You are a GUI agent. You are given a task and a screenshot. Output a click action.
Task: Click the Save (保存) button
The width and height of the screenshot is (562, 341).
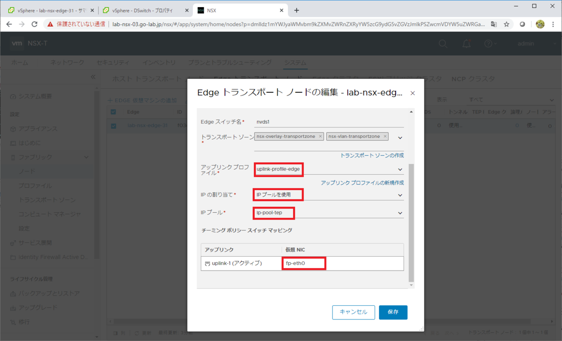point(393,312)
